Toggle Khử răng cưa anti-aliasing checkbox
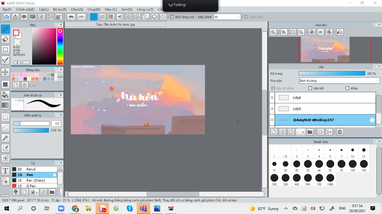The image size is (382, 214). (172, 17)
